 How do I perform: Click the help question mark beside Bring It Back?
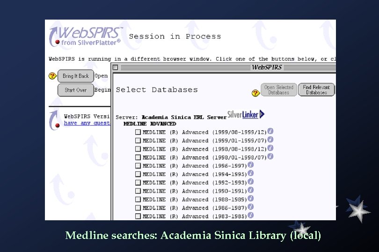pyautogui.click(x=52, y=76)
